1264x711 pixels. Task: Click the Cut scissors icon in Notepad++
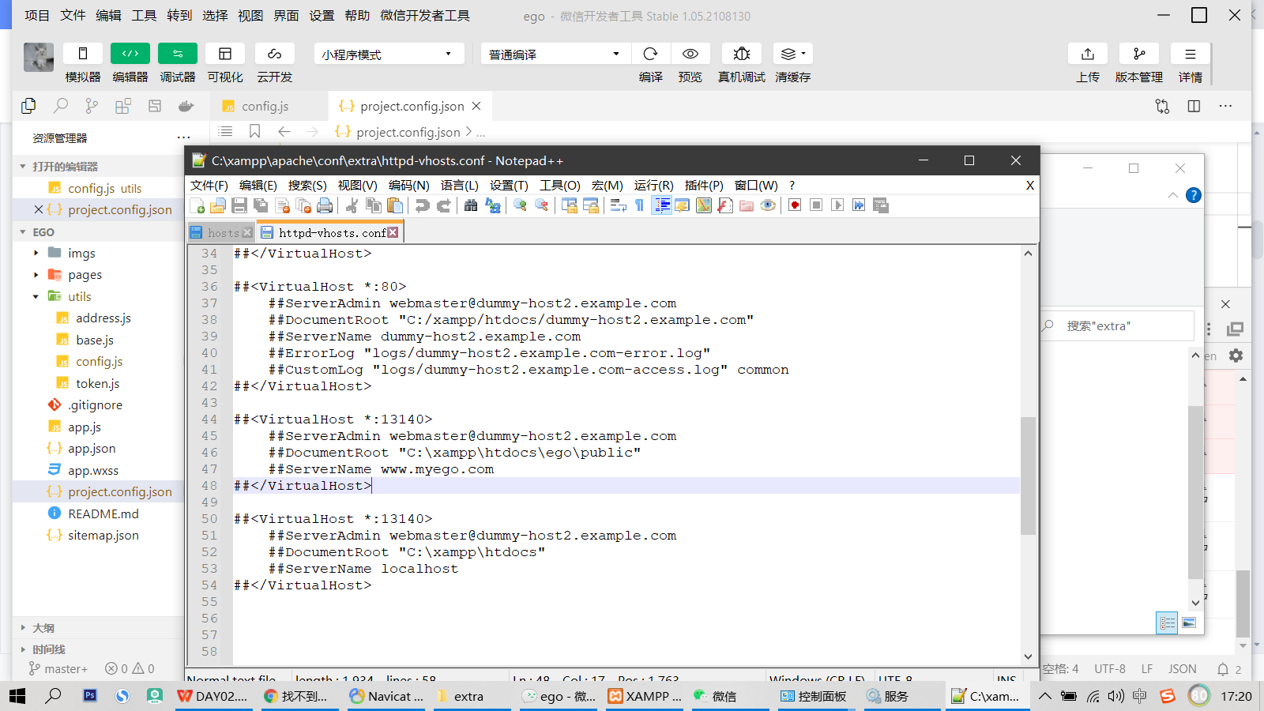352,206
